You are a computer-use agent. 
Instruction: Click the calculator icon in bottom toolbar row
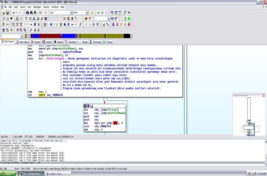pyautogui.click(x=4, y=30)
